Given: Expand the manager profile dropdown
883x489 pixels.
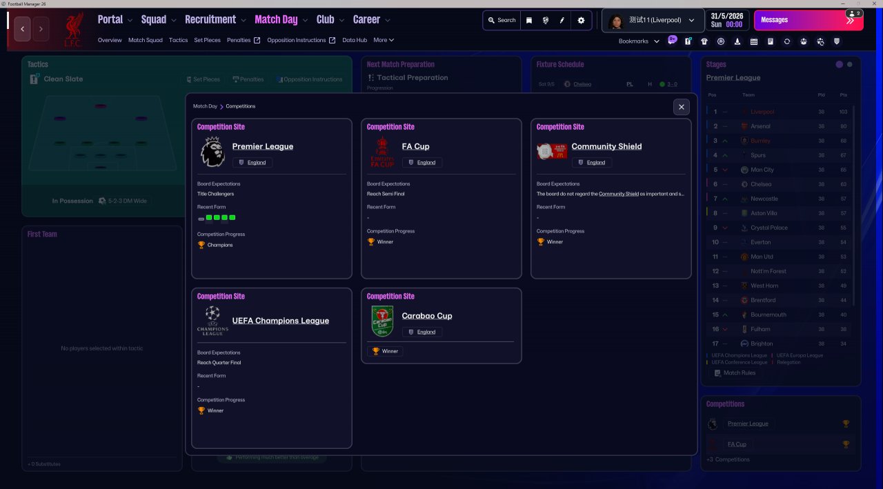Looking at the screenshot, I should [x=652, y=21].
